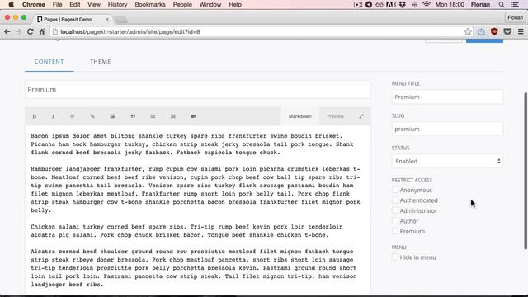Viewport: 528px width, 297px height.
Task: Open the People menu
Action: coord(182,5)
